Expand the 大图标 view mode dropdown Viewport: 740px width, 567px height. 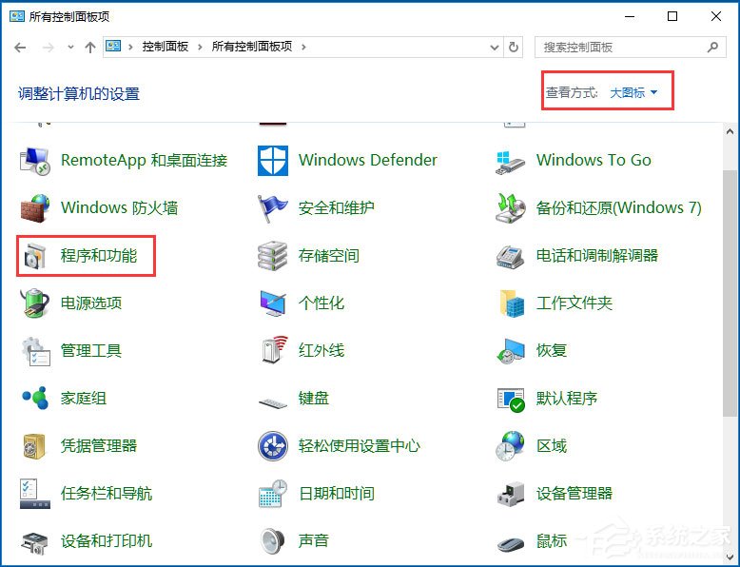(x=633, y=92)
